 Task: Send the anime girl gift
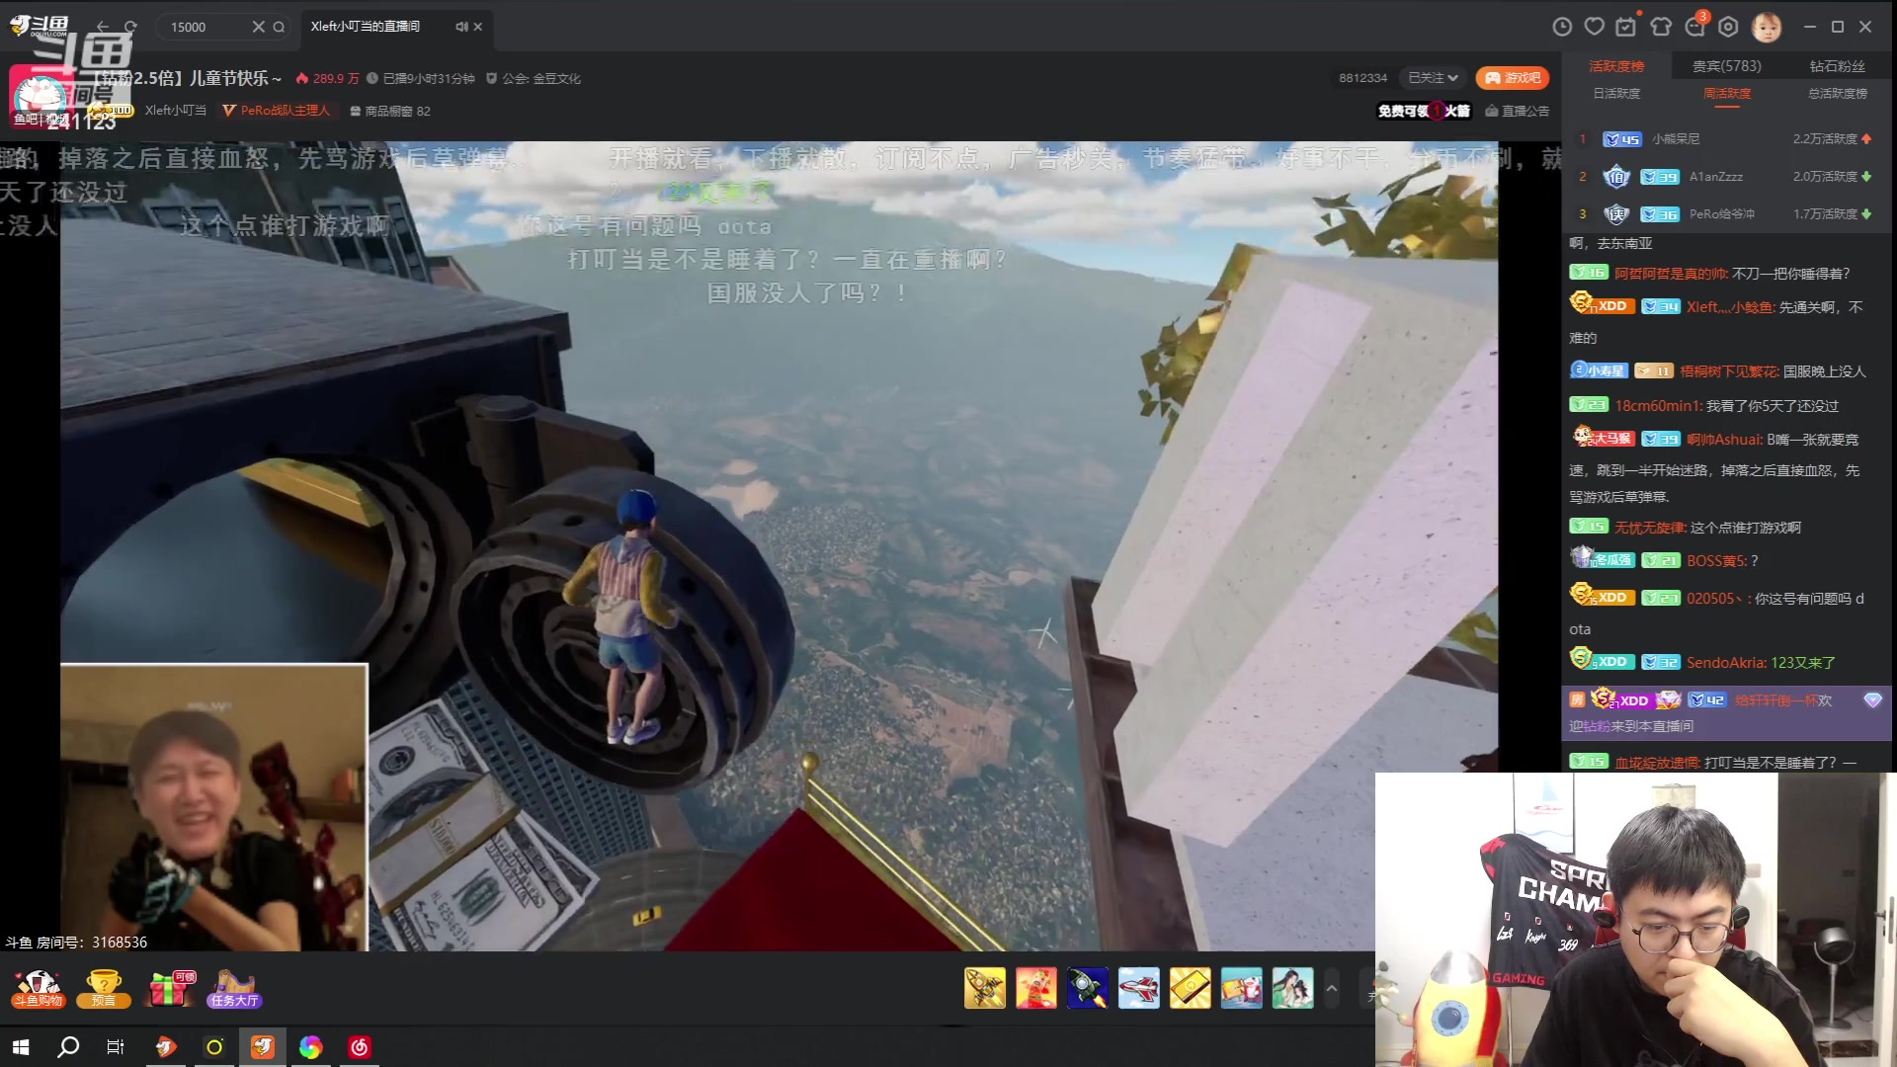click(x=1293, y=988)
